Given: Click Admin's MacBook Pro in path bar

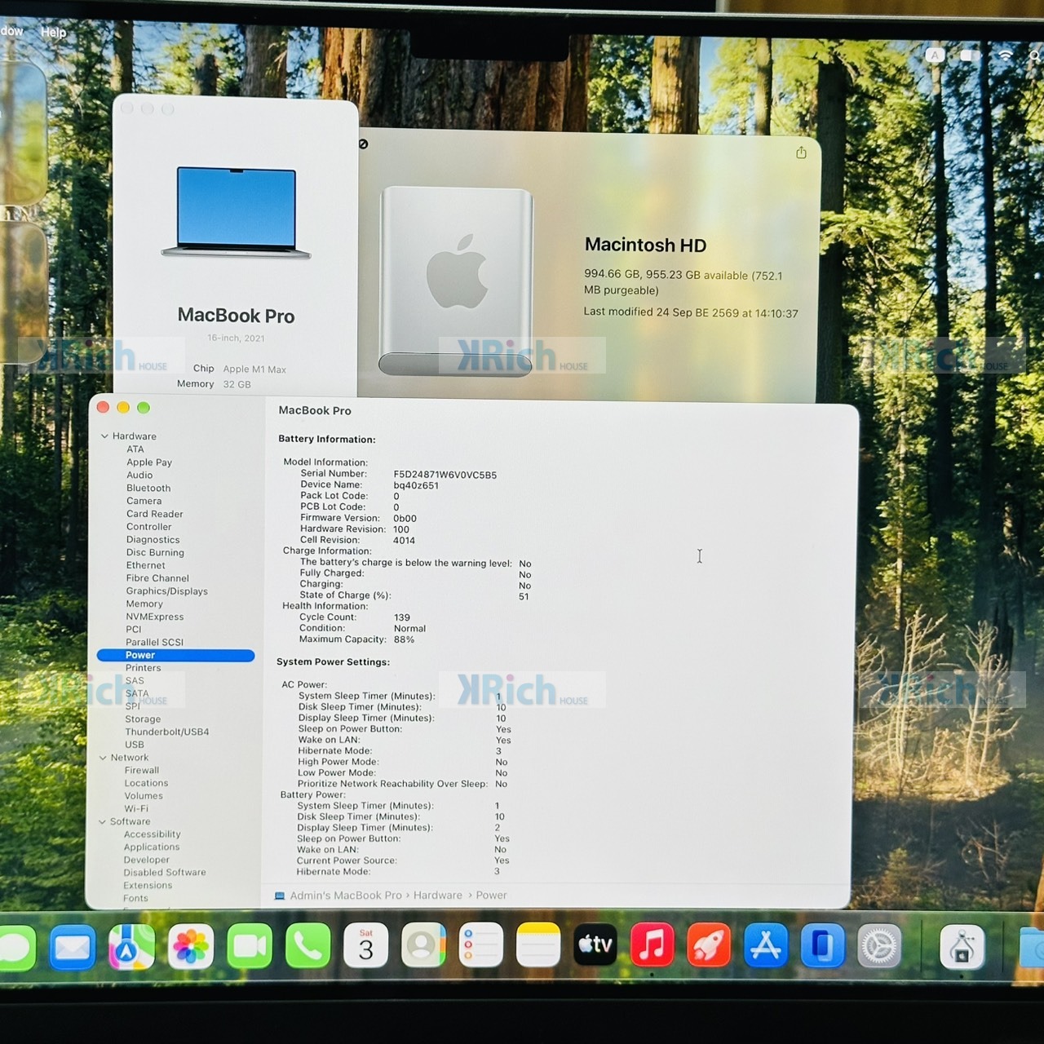Looking at the screenshot, I should click(x=346, y=896).
